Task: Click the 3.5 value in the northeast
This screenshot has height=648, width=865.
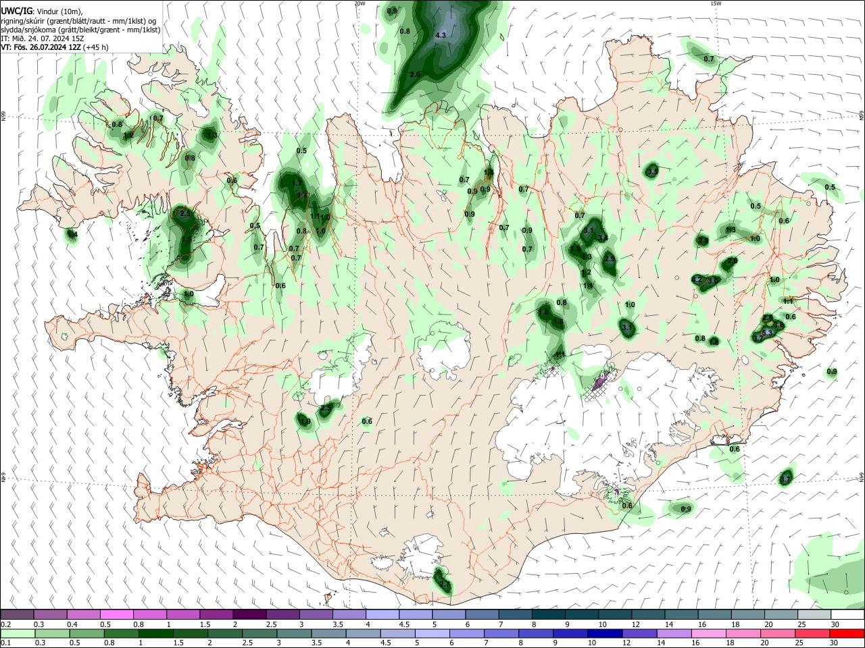Action: (x=652, y=172)
